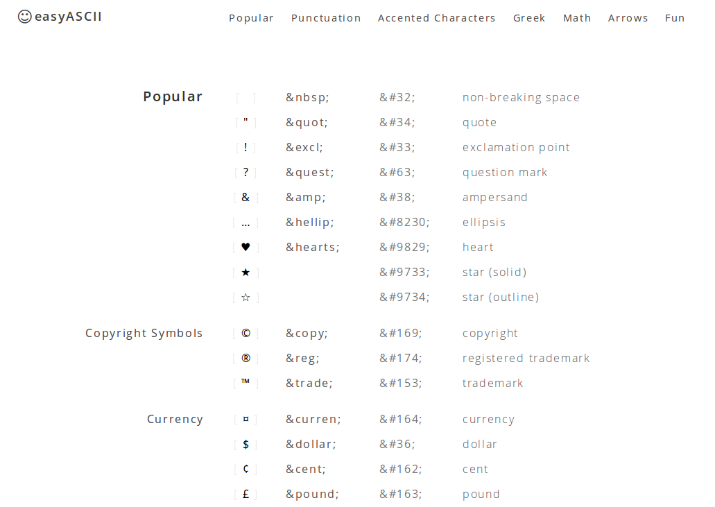715x507 pixels.
Task: Click the easyASCII smiley logo
Action: (25, 17)
